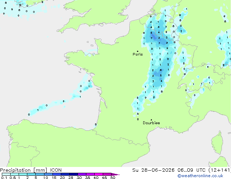
Task: Pick the 30–35 mm purple legend swatch
Action: pyautogui.click(x=82, y=174)
